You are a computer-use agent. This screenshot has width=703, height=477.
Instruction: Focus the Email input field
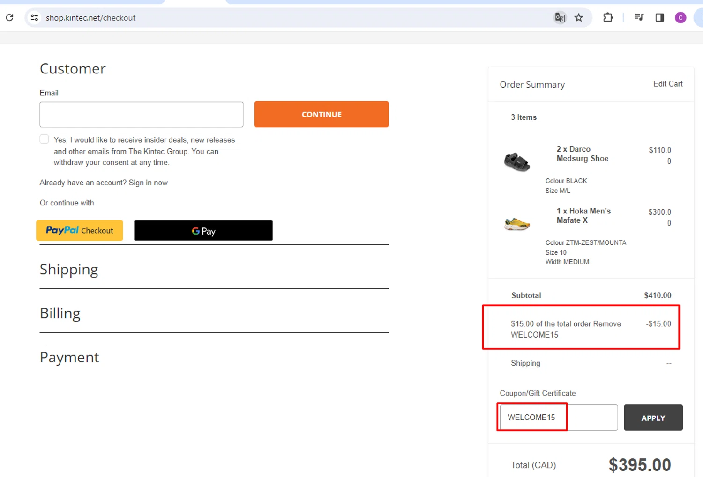click(141, 114)
